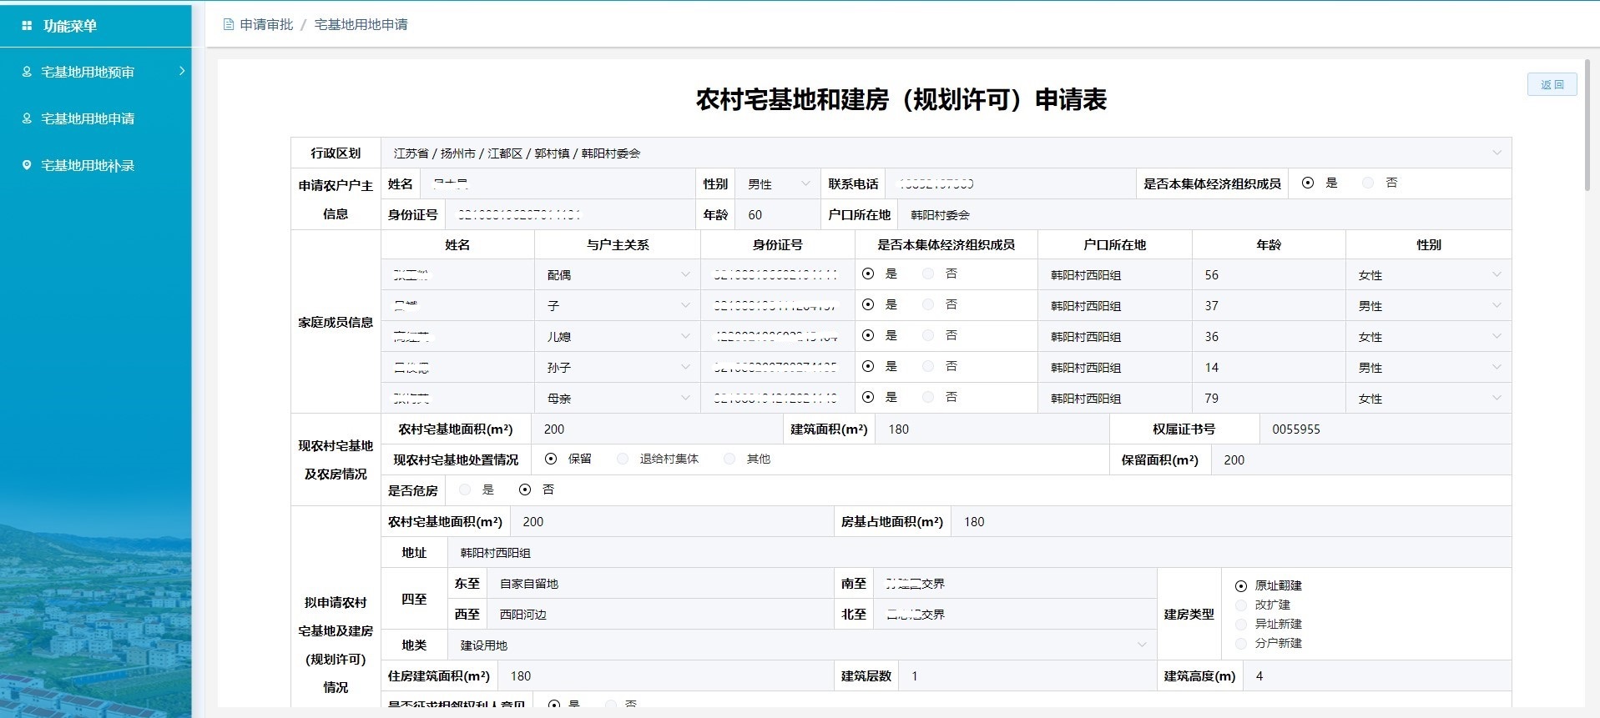Open the 行政区划 cascading dropdown
The height and width of the screenshot is (718, 1600).
(1496, 153)
